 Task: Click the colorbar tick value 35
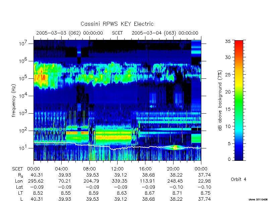228,42
